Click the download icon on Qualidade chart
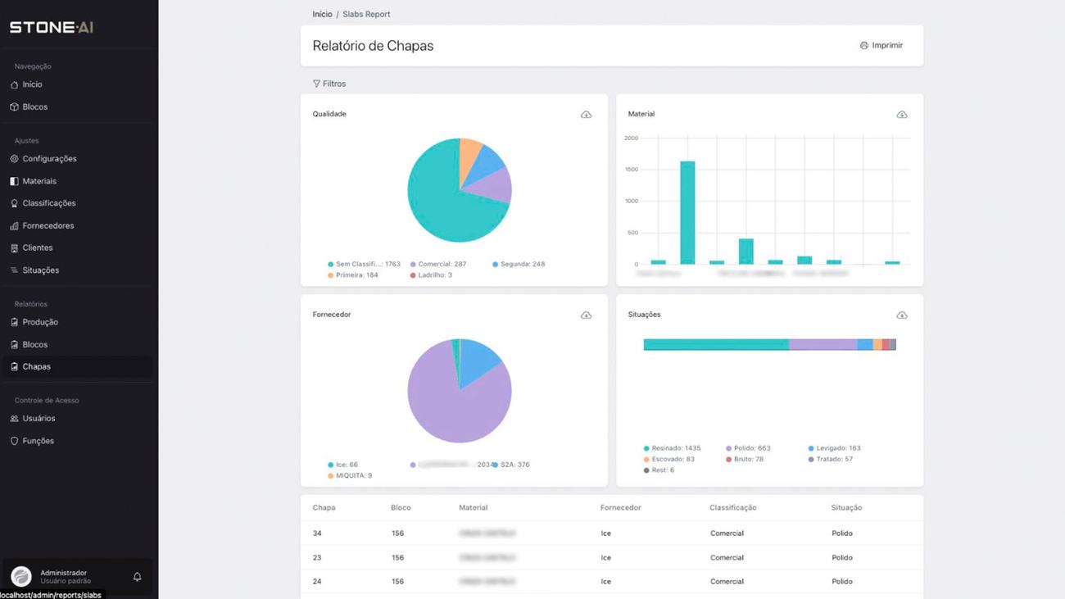 (586, 115)
